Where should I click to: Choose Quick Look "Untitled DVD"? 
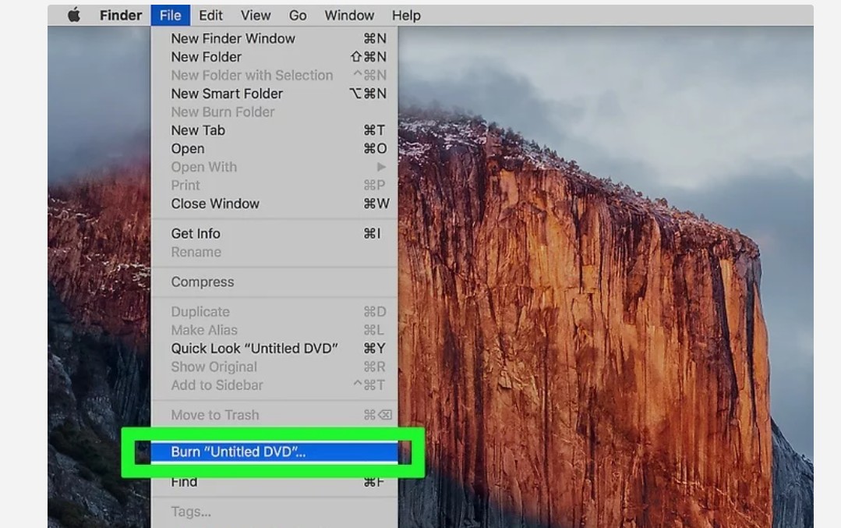click(x=274, y=349)
